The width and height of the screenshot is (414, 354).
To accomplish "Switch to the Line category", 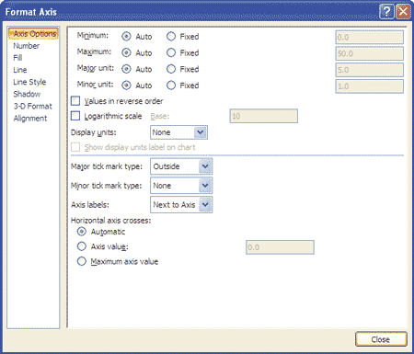I will 20,70.
